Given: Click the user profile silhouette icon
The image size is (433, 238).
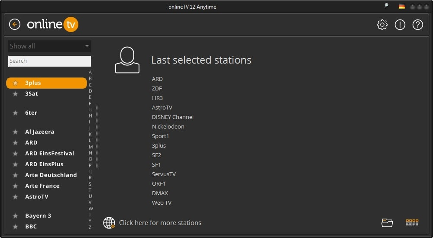Looking at the screenshot, I should (x=127, y=60).
